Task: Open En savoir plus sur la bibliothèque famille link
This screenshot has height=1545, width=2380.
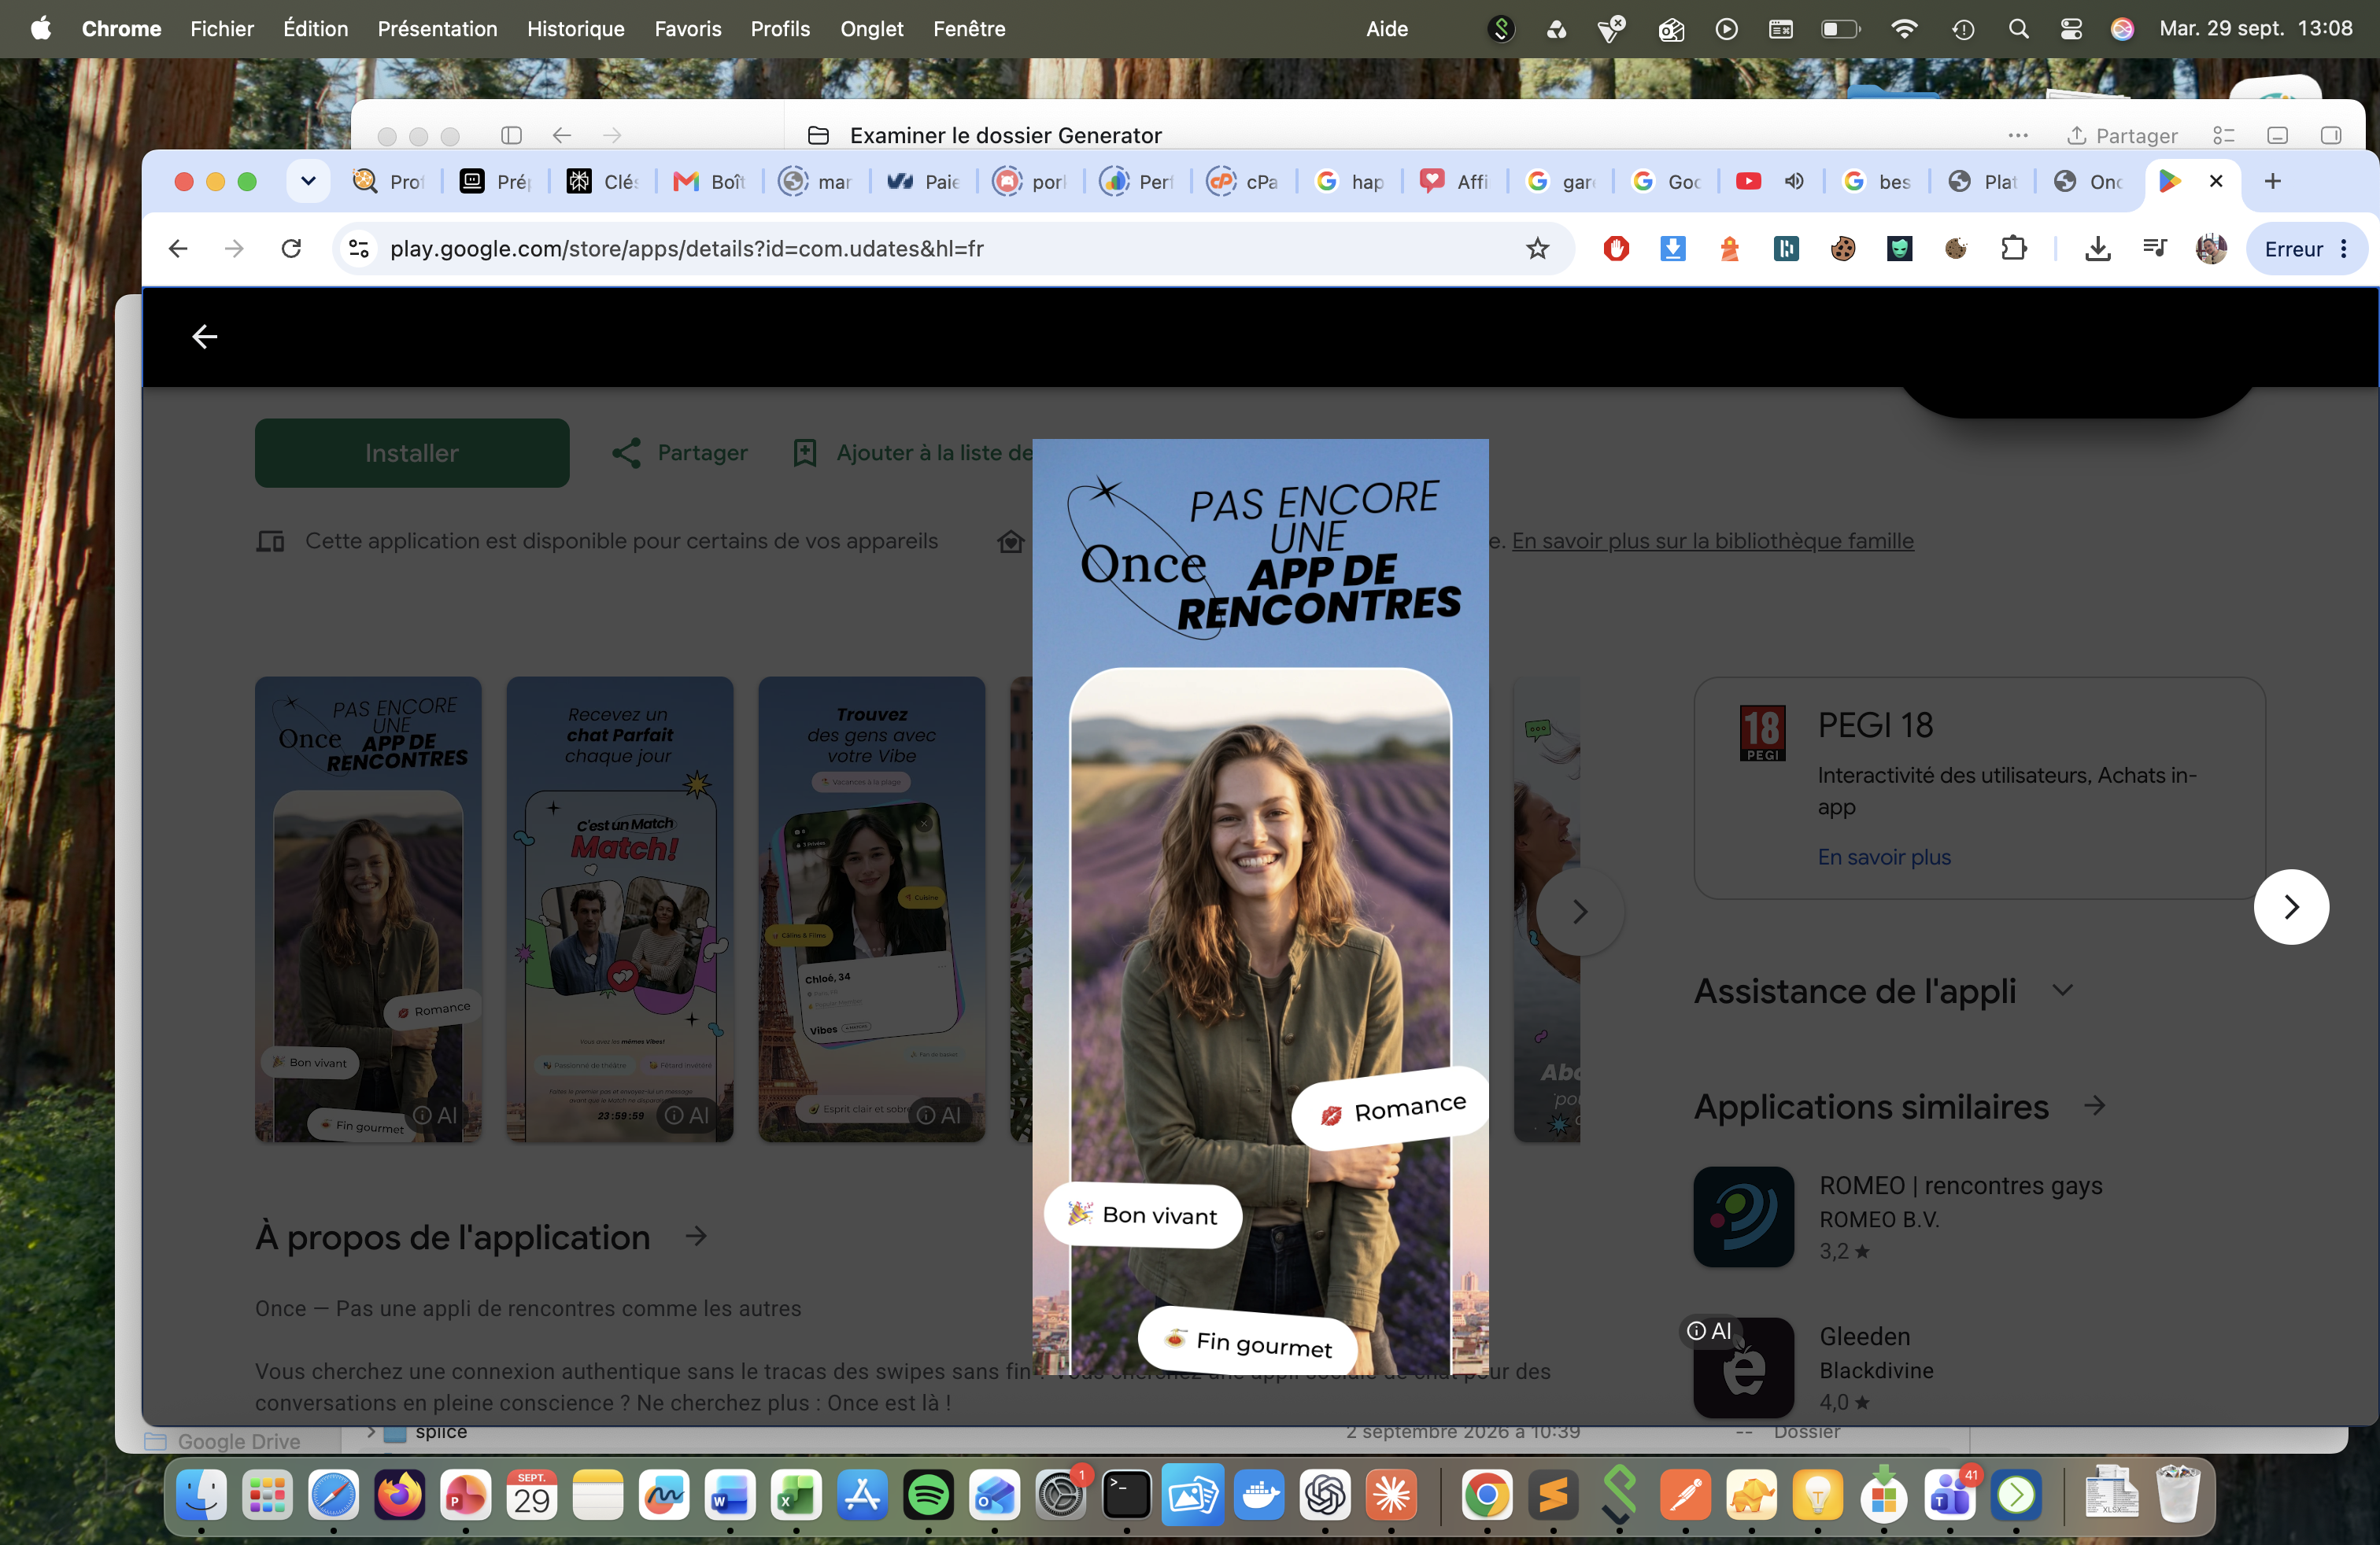Action: tap(1712, 540)
